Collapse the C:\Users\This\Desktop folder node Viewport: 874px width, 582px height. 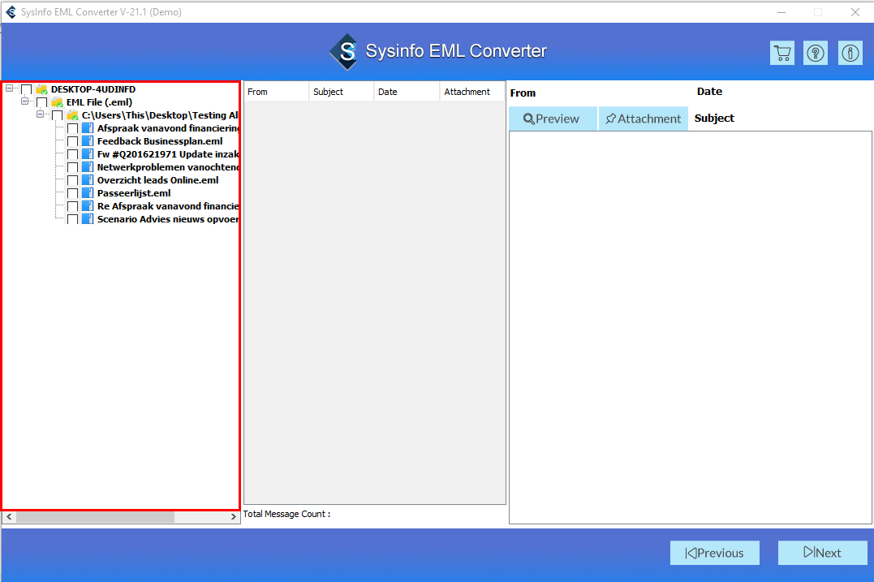[40, 114]
